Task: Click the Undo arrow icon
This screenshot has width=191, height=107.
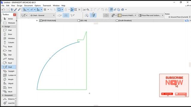Action: (x=3, y=10)
